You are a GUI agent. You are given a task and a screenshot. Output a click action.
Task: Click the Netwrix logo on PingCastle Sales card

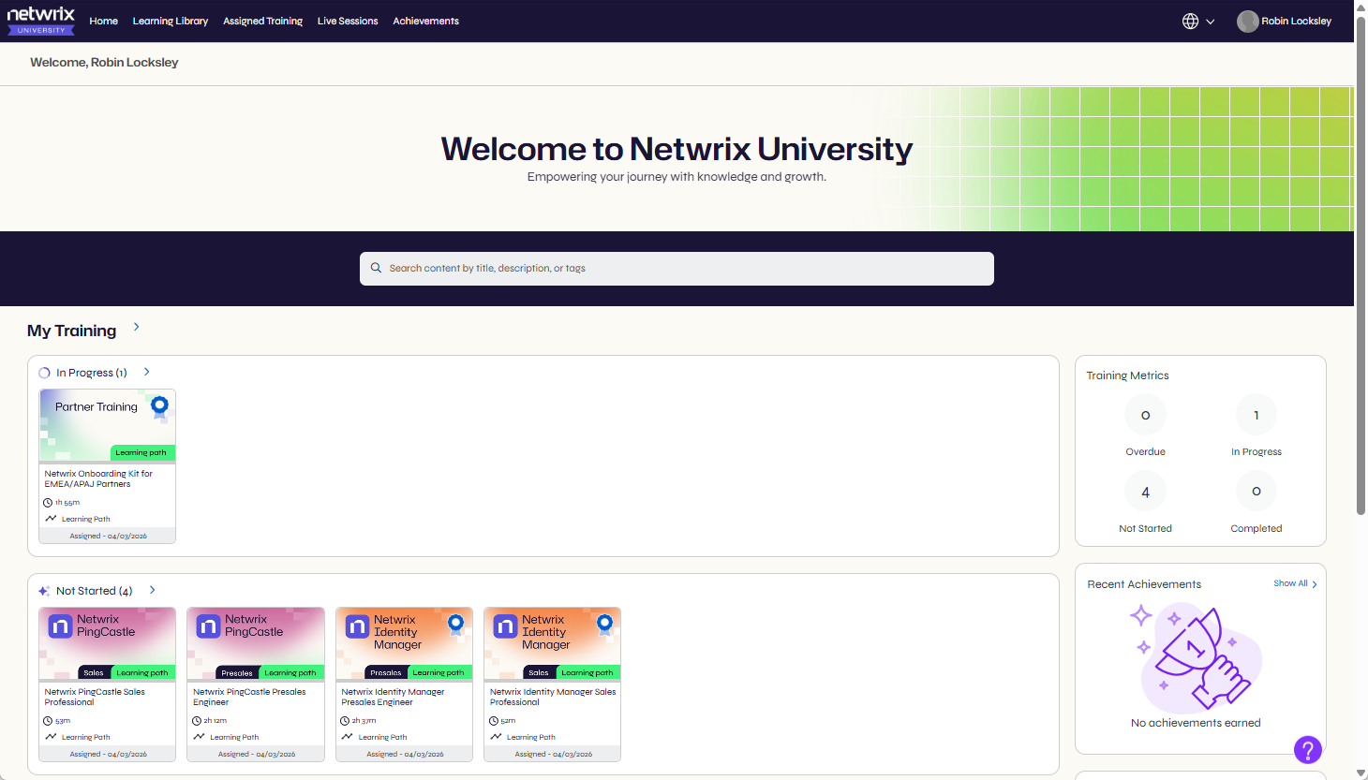pos(60,626)
